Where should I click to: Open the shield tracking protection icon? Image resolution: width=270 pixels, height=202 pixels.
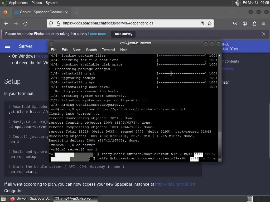pos(51,23)
